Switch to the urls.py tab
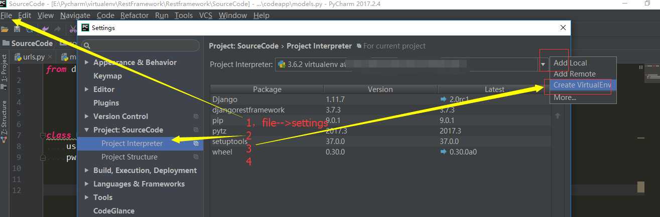The width and height of the screenshot is (660, 217). pos(34,57)
